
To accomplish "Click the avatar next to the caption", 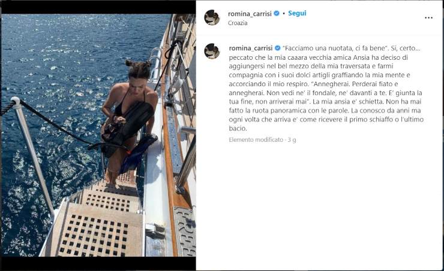I will 212,51.
